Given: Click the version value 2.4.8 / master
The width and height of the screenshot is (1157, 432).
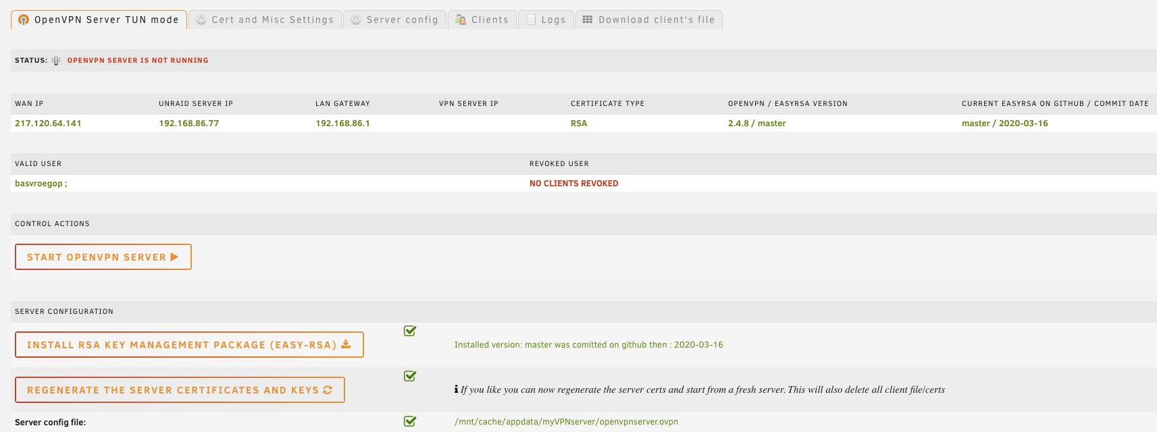Looking at the screenshot, I should click(x=756, y=123).
